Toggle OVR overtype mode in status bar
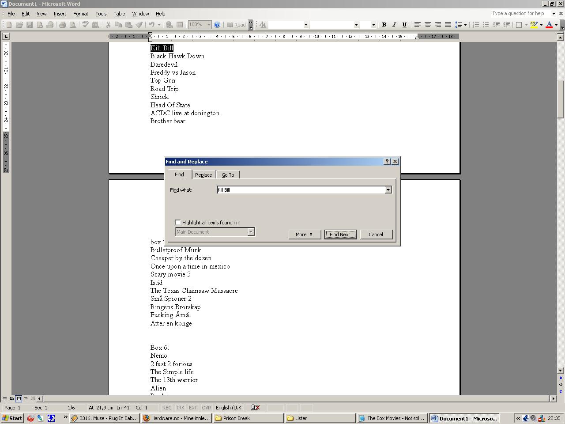 [x=207, y=408]
